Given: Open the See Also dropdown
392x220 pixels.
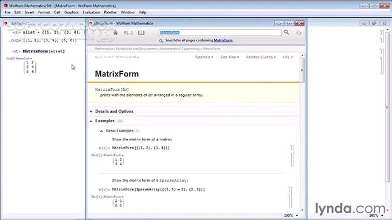Looking at the screenshot, I should pos(230,57).
